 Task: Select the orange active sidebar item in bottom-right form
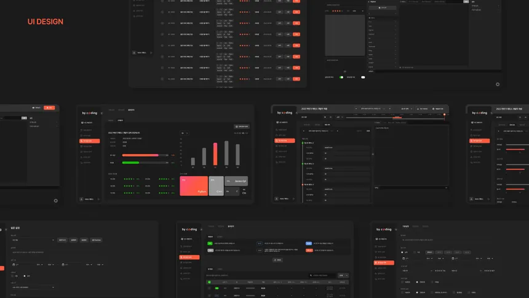pos(384,262)
